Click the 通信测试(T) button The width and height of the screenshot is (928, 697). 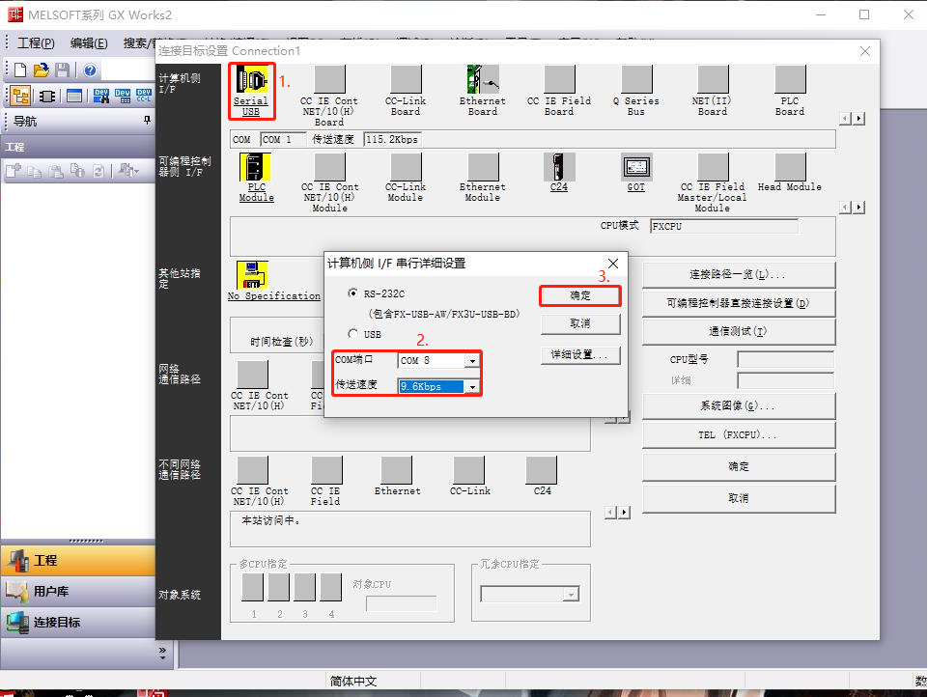(738, 331)
